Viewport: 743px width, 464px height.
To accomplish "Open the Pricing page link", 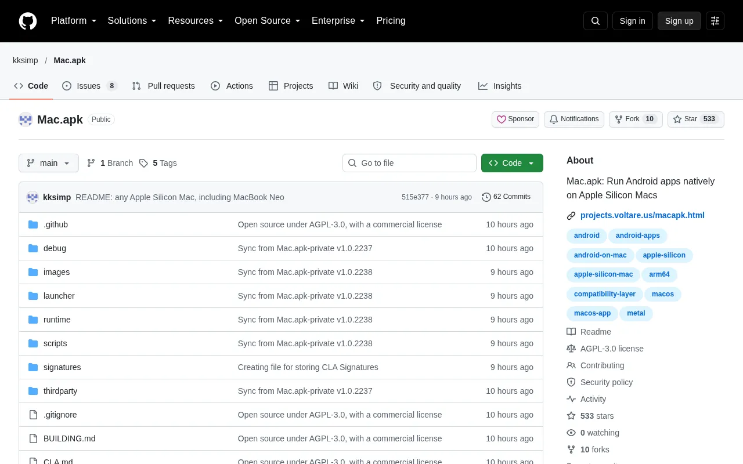I will click(391, 21).
